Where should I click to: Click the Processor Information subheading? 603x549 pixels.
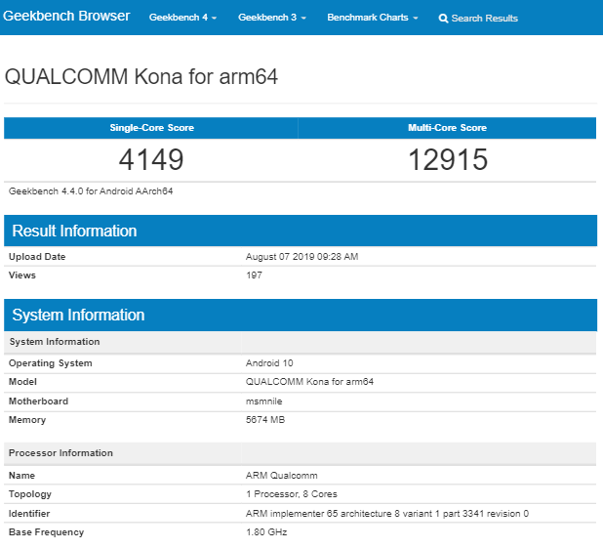60,453
